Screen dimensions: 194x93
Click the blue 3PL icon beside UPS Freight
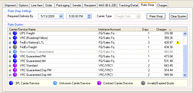pyautogui.click(x=15, y=33)
